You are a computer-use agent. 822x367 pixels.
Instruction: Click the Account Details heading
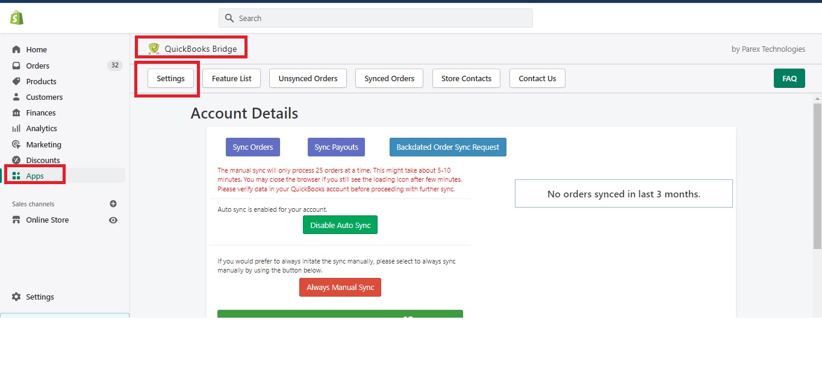244,113
